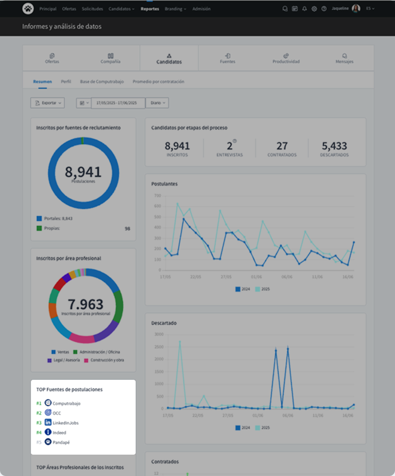Click the help question mark icon
395x476 pixels.
click(x=324, y=9)
